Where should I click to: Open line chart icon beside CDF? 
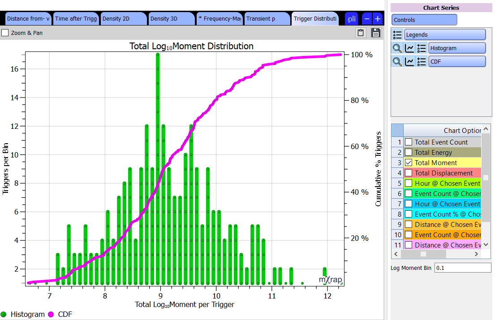click(x=409, y=62)
